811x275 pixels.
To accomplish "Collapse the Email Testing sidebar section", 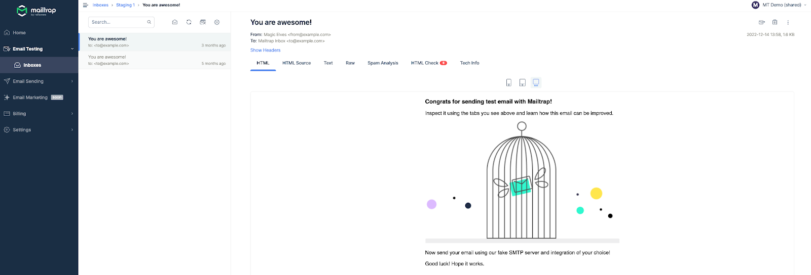I will pyautogui.click(x=39, y=49).
